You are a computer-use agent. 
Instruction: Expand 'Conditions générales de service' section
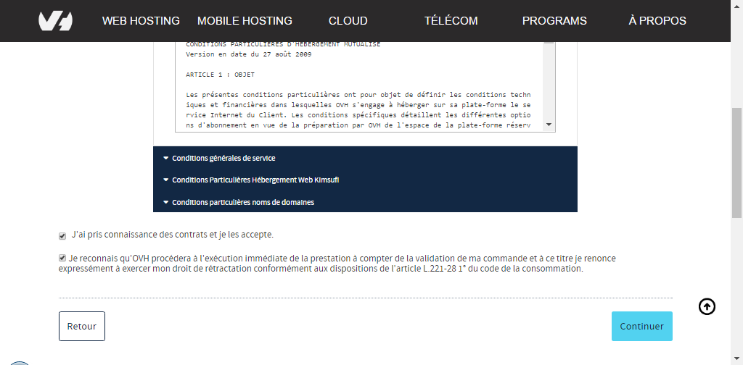[x=366, y=158]
